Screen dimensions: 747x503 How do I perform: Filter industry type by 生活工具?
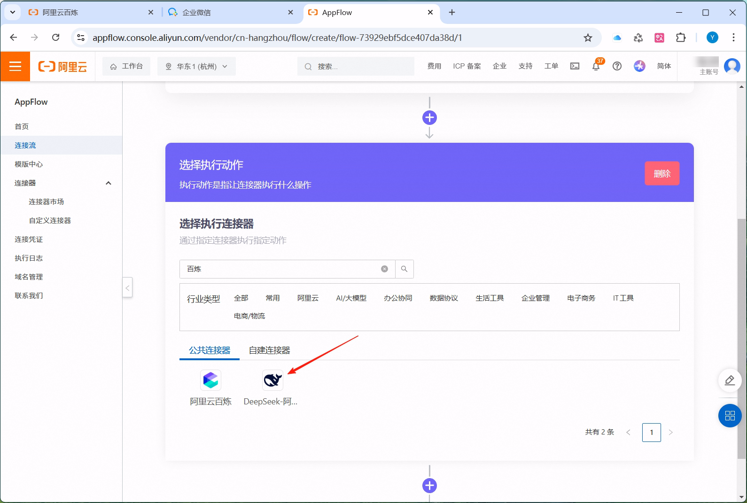(490, 298)
